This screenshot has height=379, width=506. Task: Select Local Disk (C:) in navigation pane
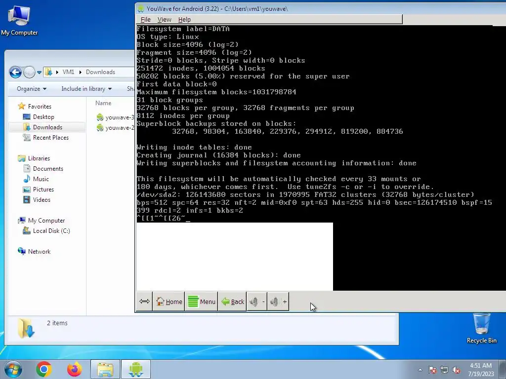[51, 231]
